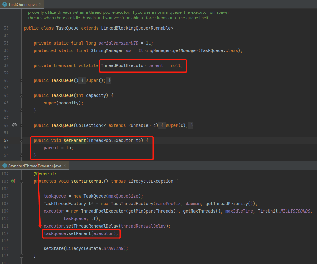Viewport: 317px width, 264px height.
Task: Click the class icon on StandardThreadExecutor.java tab
Action: 4,166
